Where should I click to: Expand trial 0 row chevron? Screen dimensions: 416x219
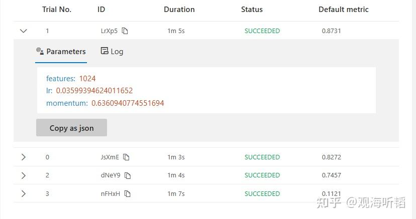click(23, 157)
